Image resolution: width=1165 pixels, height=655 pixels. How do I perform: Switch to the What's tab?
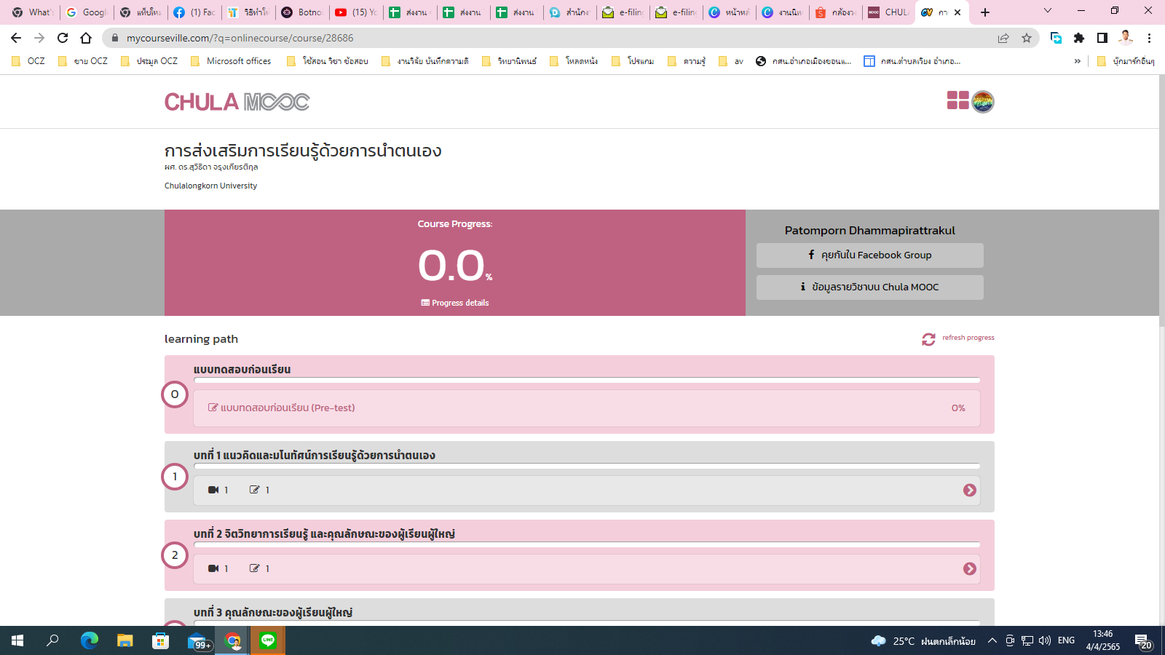(33, 12)
